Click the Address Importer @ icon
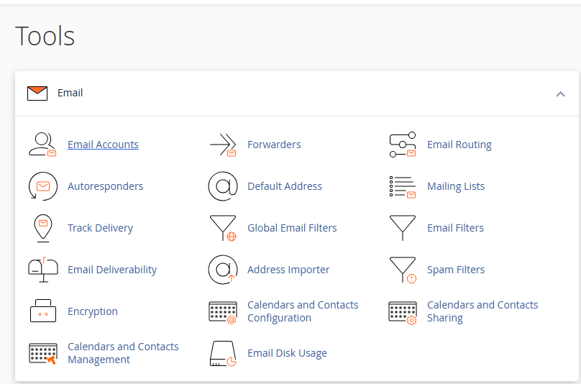Viewport: 581px width, 384px height. (223, 270)
